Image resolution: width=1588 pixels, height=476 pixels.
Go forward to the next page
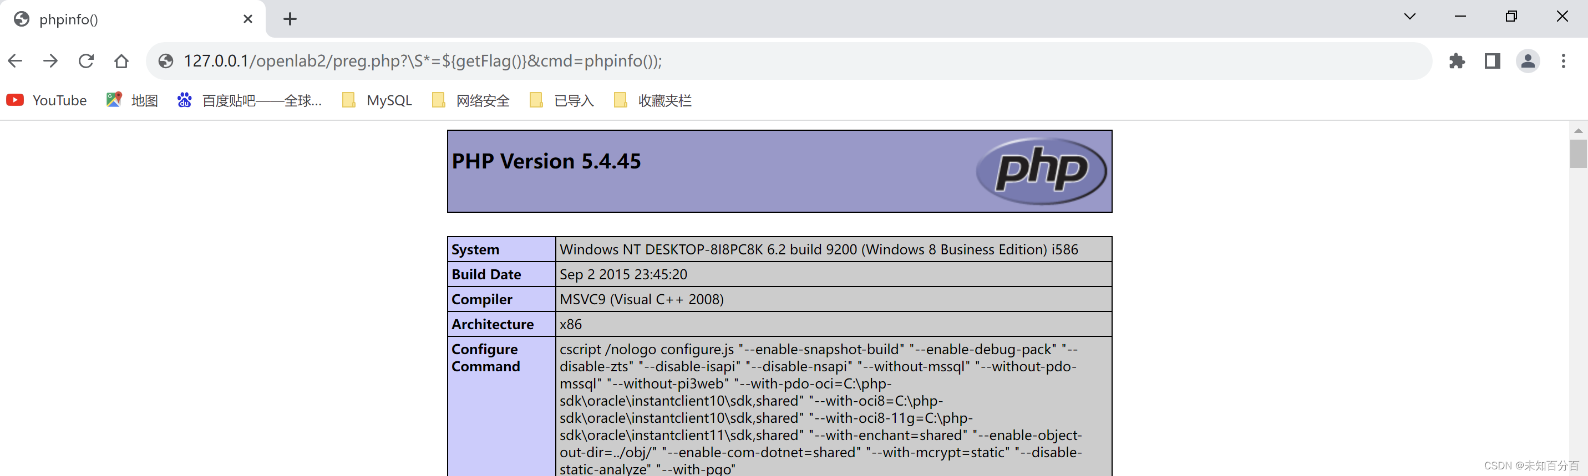point(50,61)
